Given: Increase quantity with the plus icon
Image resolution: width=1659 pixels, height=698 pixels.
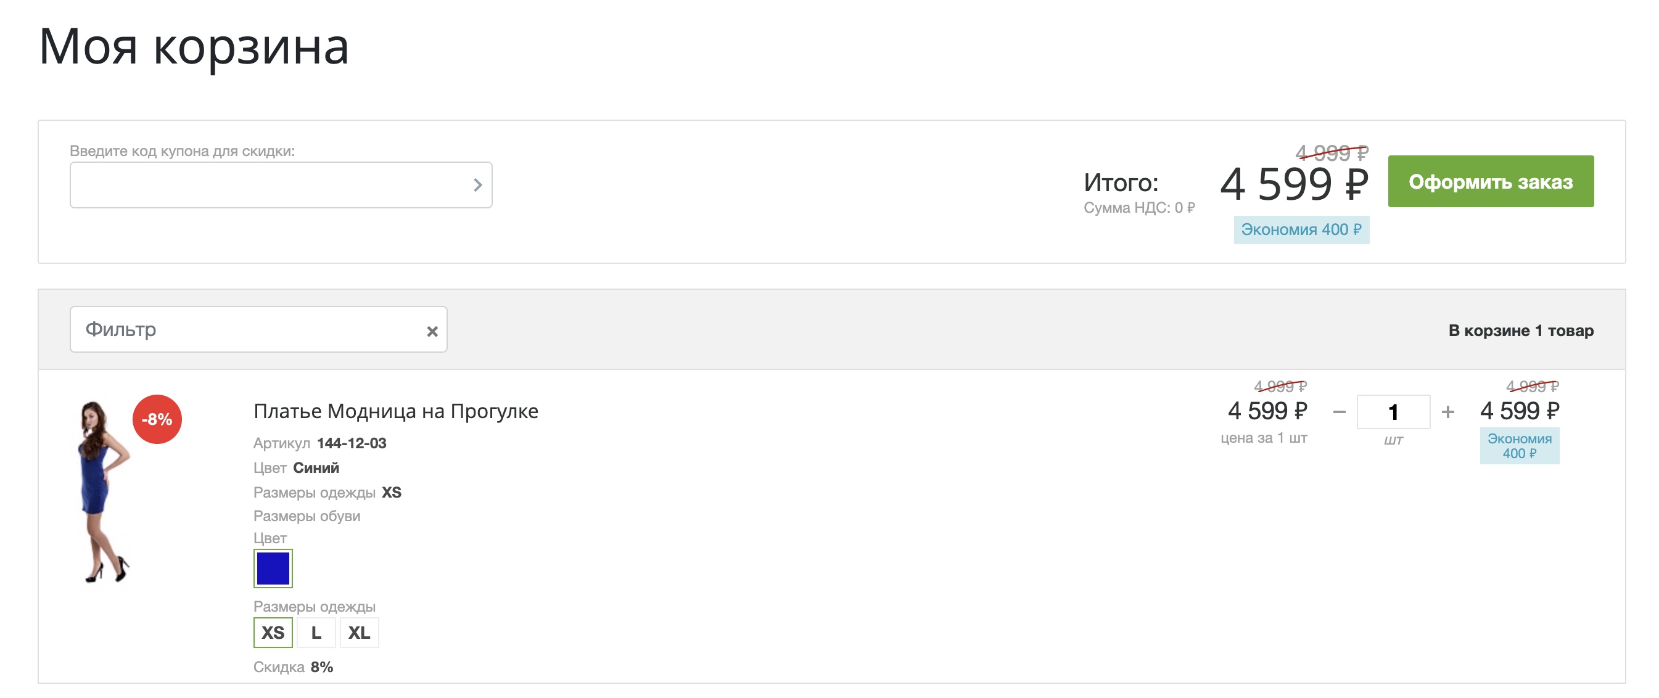Looking at the screenshot, I should (1447, 412).
